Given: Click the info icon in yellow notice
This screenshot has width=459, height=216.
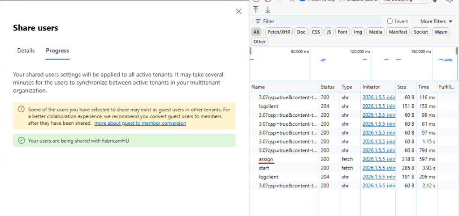Looking at the screenshot, I should 21,110.
